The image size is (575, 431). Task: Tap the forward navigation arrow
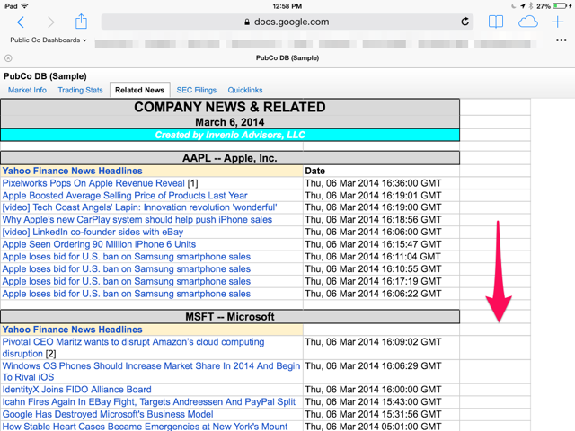[x=51, y=22]
